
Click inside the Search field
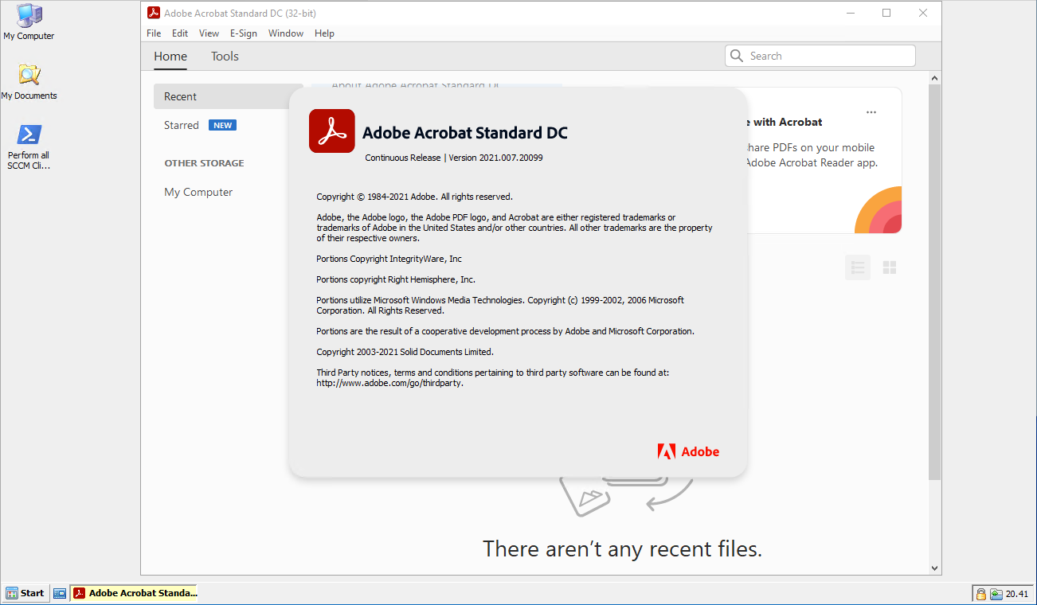828,56
